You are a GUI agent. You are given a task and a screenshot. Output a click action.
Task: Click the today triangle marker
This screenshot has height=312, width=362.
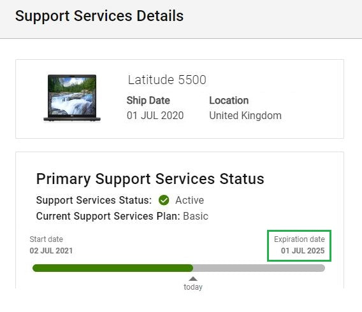(x=193, y=279)
